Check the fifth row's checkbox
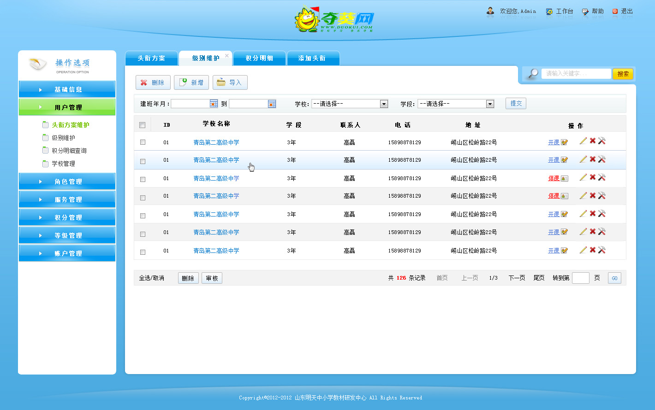The width and height of the screenshot is (655, 410). click(143, 216)
